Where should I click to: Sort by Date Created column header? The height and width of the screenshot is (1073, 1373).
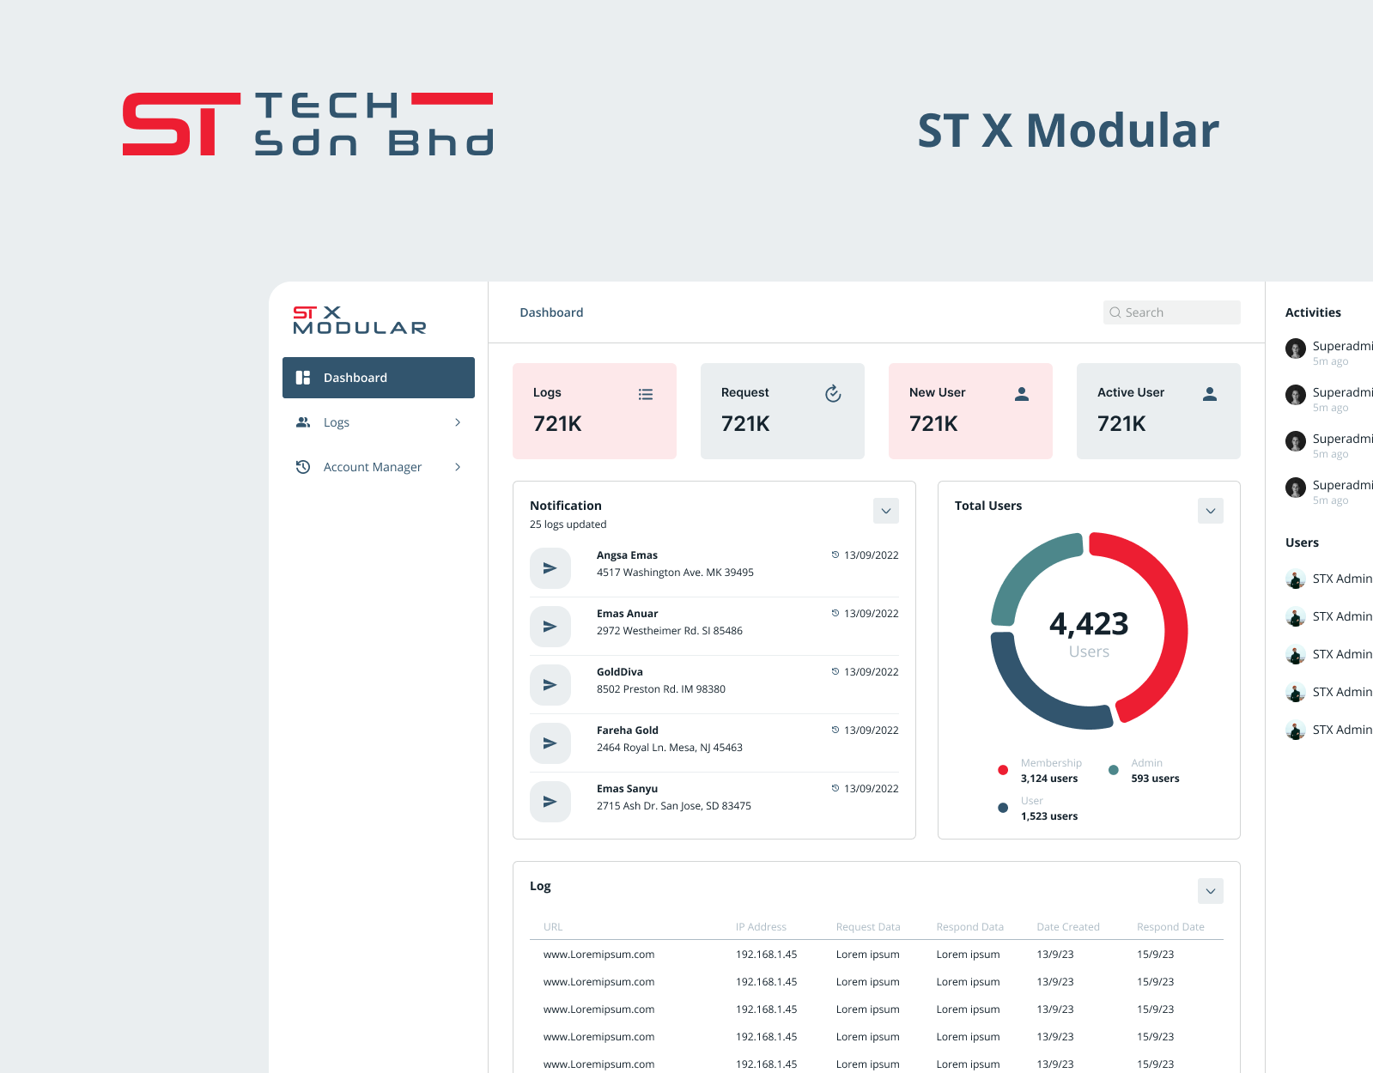(x=1068, y=927)
